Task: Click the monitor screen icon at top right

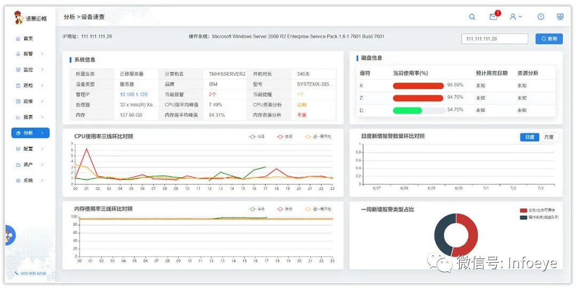Action: 560,17
